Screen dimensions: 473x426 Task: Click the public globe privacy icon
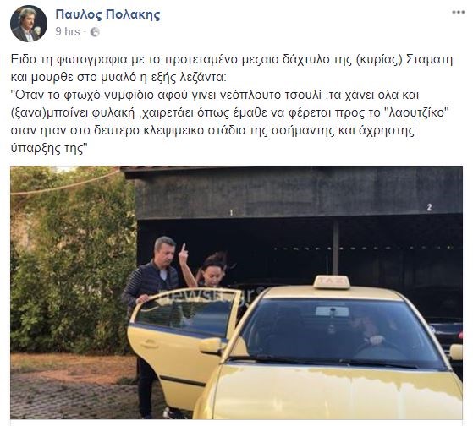(x=95, y=32)
